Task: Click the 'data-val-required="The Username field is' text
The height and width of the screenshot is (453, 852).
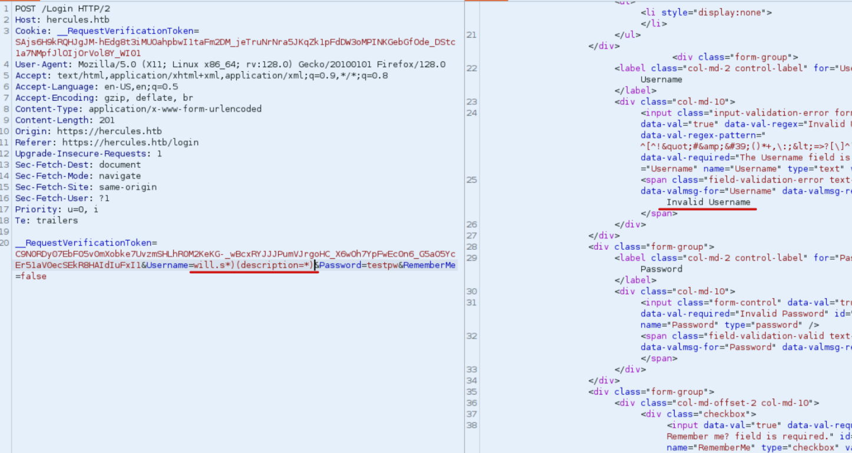Action: 747,158
